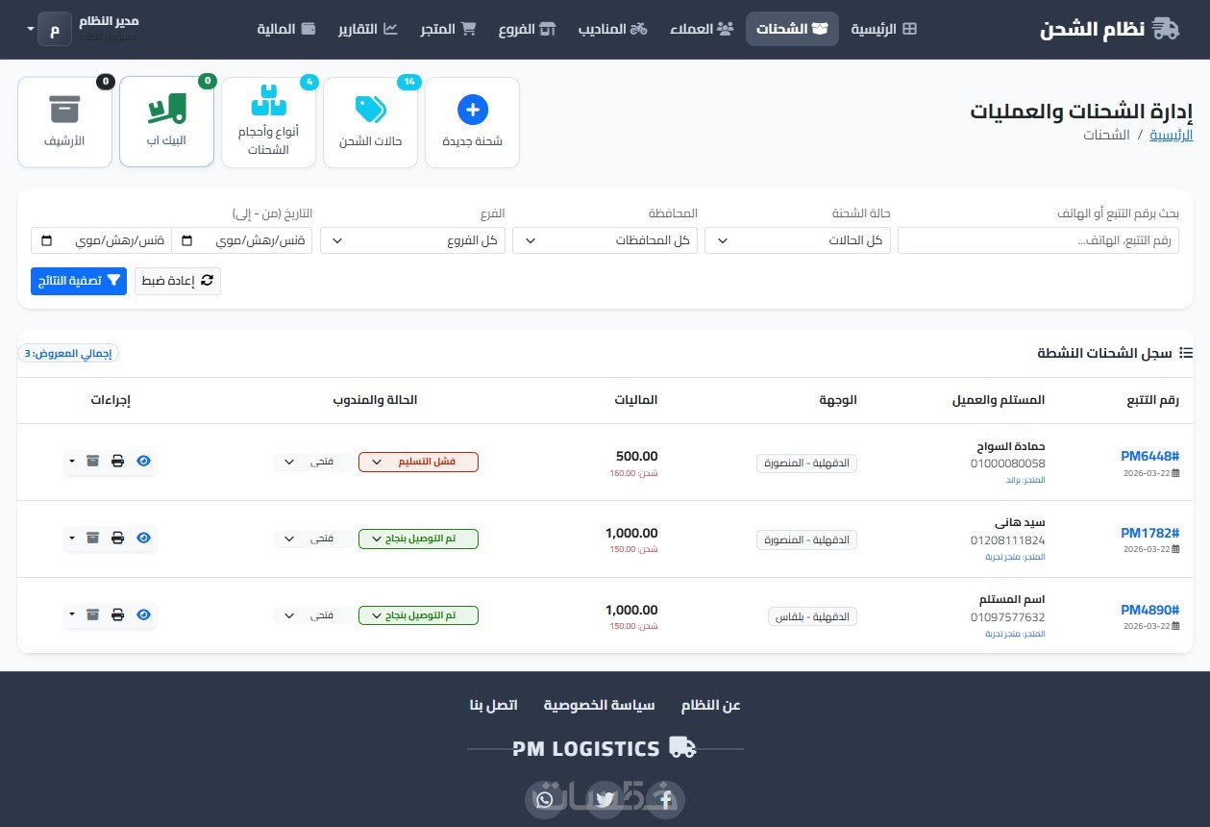Screen dimensions: 1210x827
Task: View shipment PM4890 with eye icon
Action: tap(144, 615)
